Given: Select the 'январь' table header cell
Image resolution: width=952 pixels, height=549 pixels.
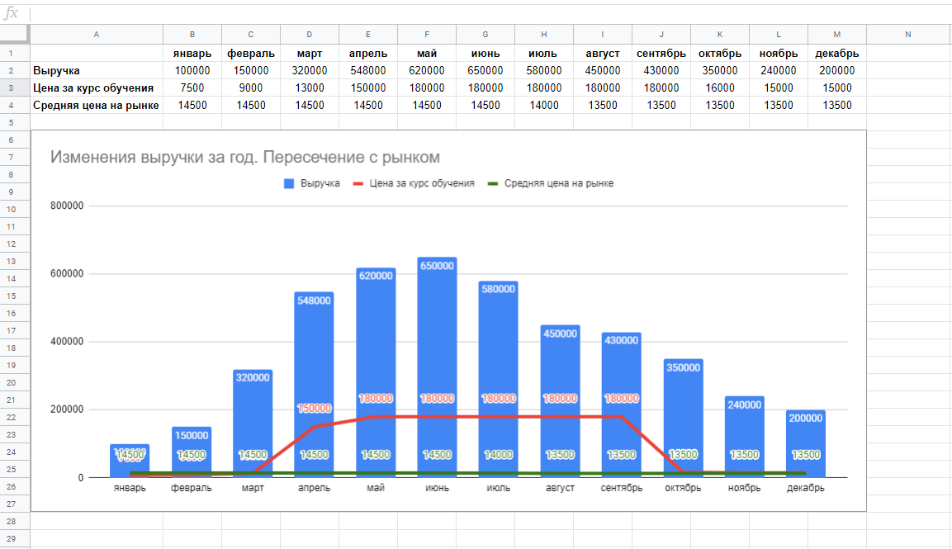Looking at the screenshot, I should click(x=192, y=54).
